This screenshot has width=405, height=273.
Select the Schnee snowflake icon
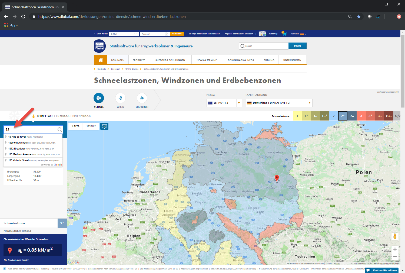pyautogui.click(x=99, y=98)
